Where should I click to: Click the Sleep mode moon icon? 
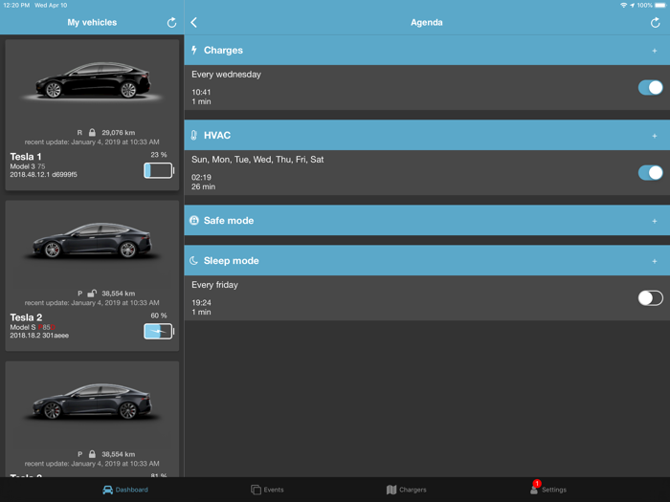coord(194,260)
